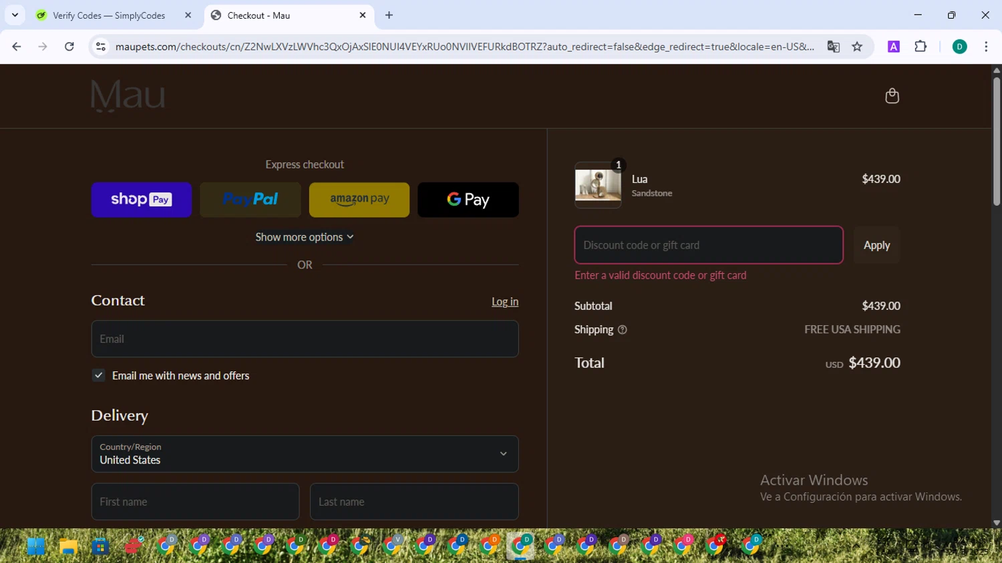Click the Subtotal label
Screen dimensions: 1002x563
click(x=593, y=306)
